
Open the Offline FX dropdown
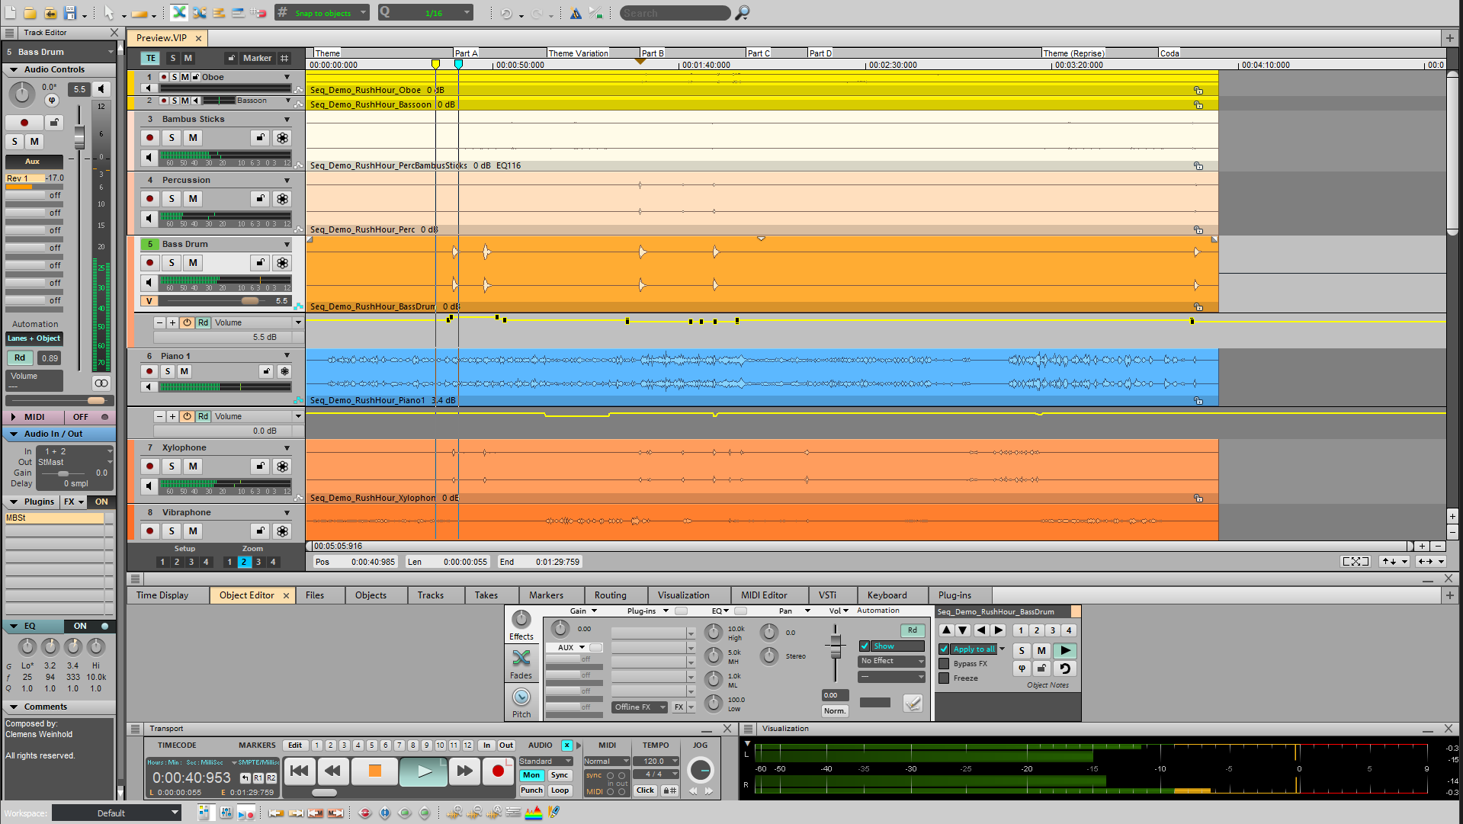(640, 707)
